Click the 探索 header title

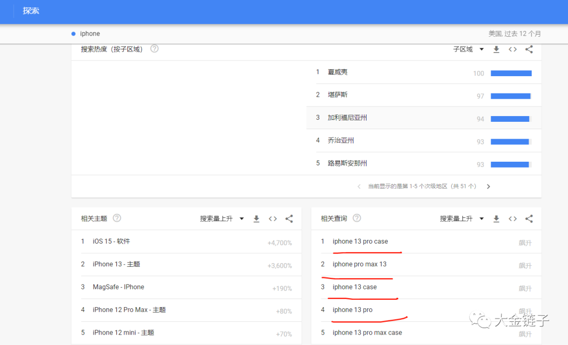(x=31, y=11)
